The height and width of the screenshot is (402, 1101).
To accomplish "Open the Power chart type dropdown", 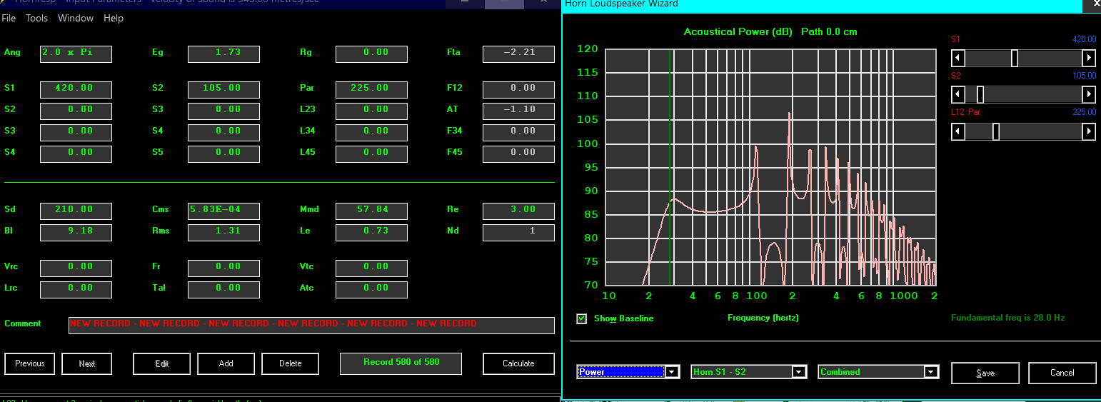I will click(x=672, y=372).
